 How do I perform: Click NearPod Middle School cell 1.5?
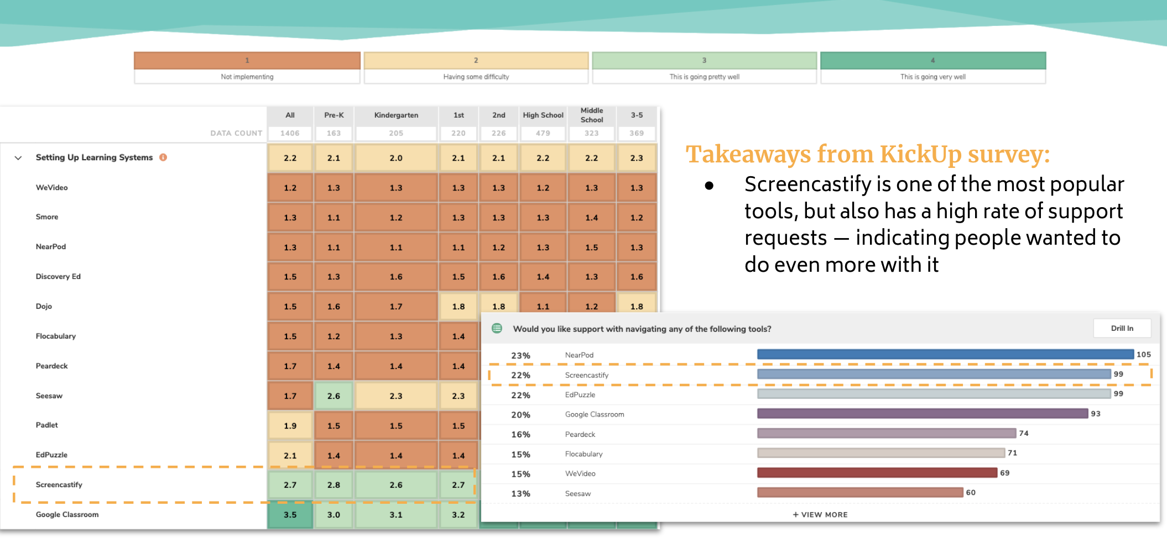click(592, 247)
